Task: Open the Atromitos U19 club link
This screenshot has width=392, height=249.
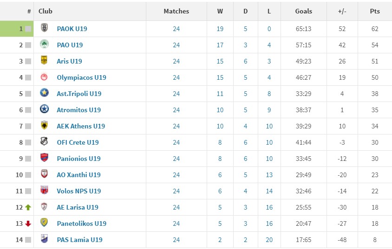Action: coord(79,110)
